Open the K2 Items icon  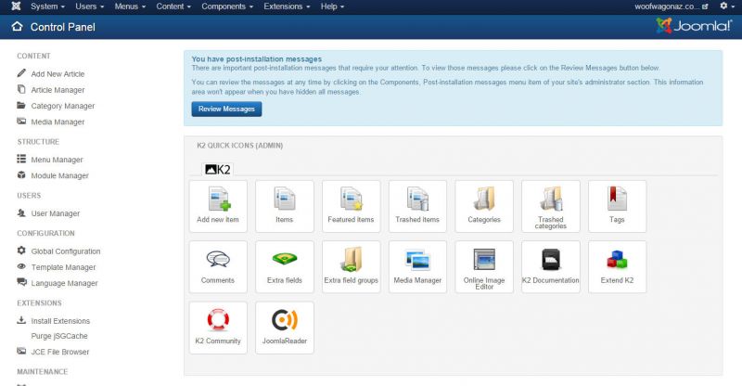coord(285,206)
